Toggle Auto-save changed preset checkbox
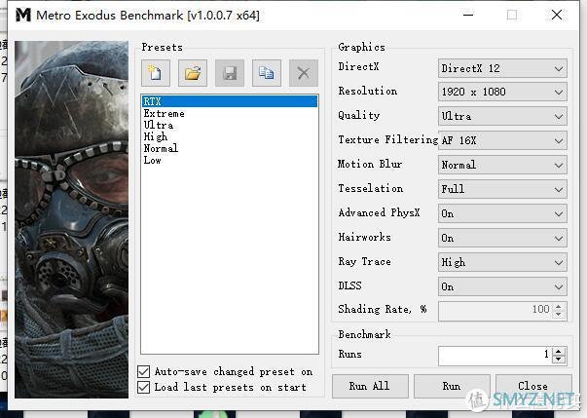This screenshot has height=418, width=587. (x=144, y=371)
